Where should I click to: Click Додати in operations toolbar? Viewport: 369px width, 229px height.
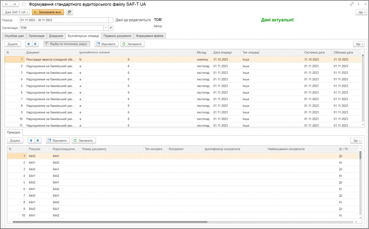coord(13,44)
